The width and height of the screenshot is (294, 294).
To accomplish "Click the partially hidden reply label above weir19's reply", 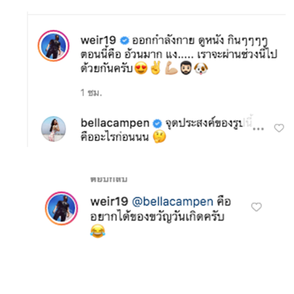I will click(109, 178).
